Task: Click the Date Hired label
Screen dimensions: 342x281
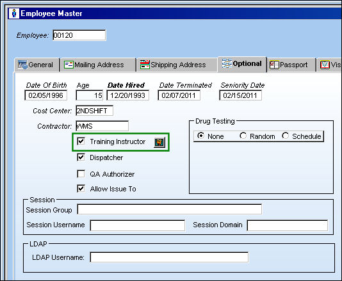Action: pyautogui.click(x=126, y=85)
